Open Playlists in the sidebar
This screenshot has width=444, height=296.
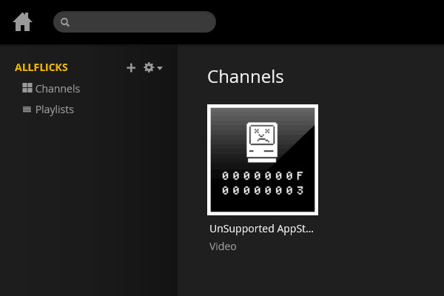pos(54,110)
